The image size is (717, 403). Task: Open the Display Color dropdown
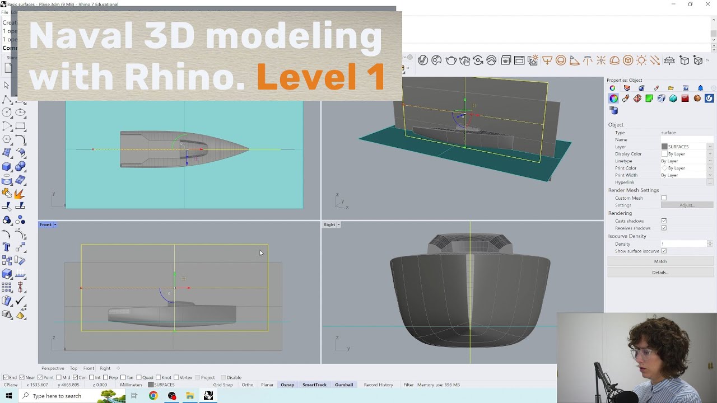point(710,154)
